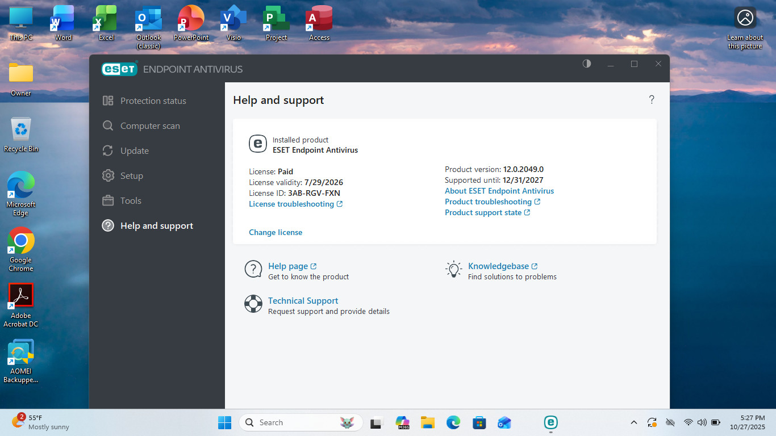Select the Access desktop shortcut

(319, 24)
